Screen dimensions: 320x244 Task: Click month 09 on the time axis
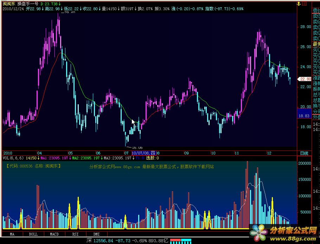click(x=186, y=153)
